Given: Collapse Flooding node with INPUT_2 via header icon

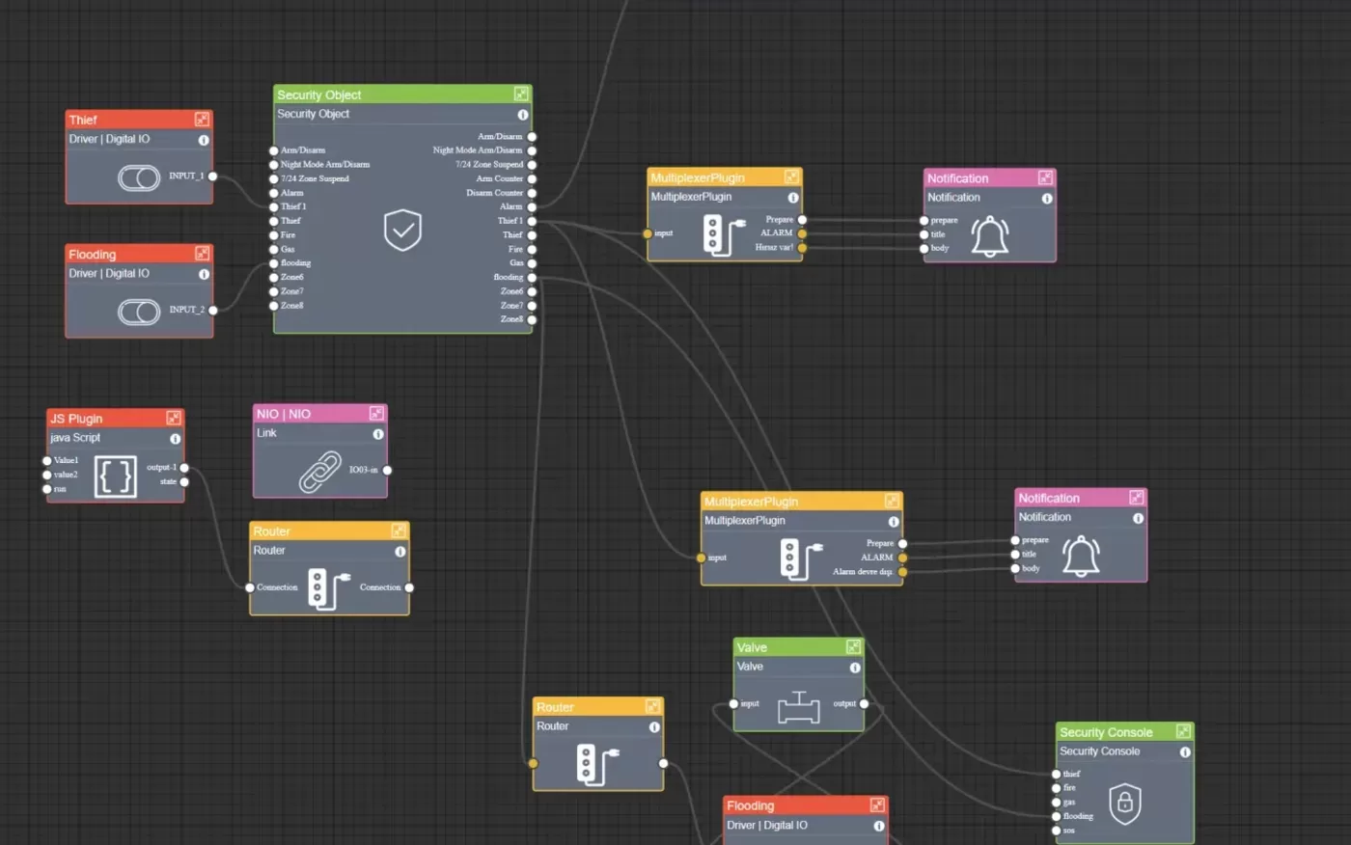Looking at the screenshot, I should pos(202,254).
